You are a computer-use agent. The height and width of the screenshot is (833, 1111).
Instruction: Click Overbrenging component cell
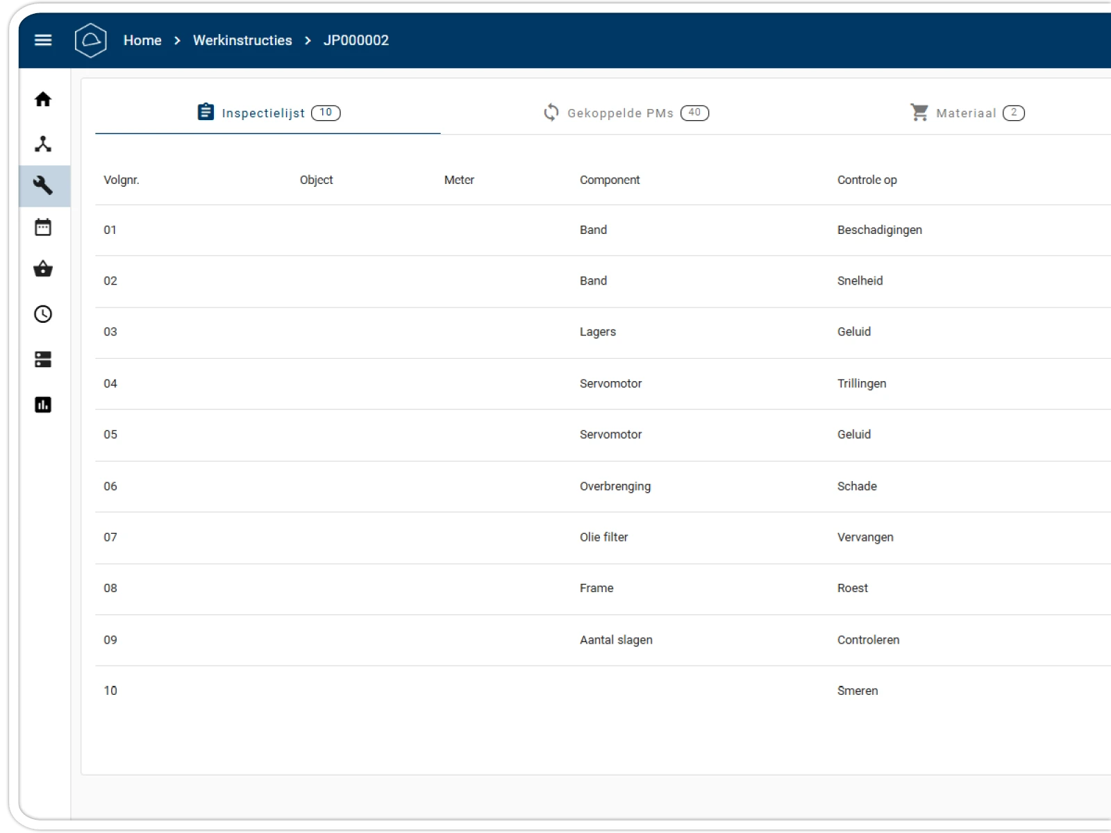[x=615, y=486]
